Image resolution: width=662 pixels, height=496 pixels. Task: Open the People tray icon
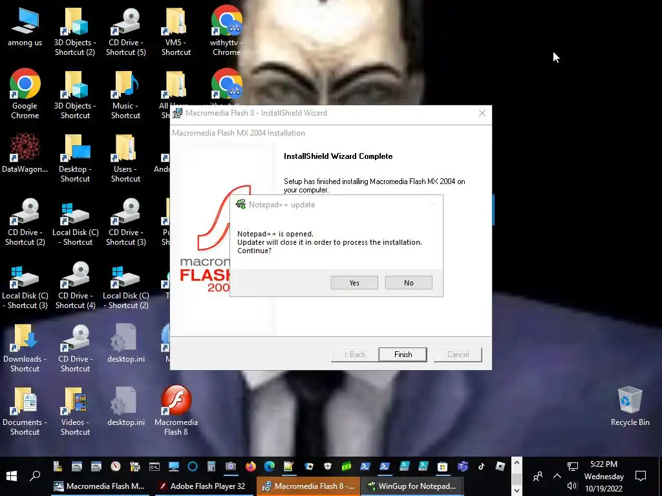click(x=537, y=477)
